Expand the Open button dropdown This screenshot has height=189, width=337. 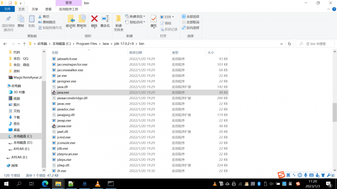click(x=173, y=17)
